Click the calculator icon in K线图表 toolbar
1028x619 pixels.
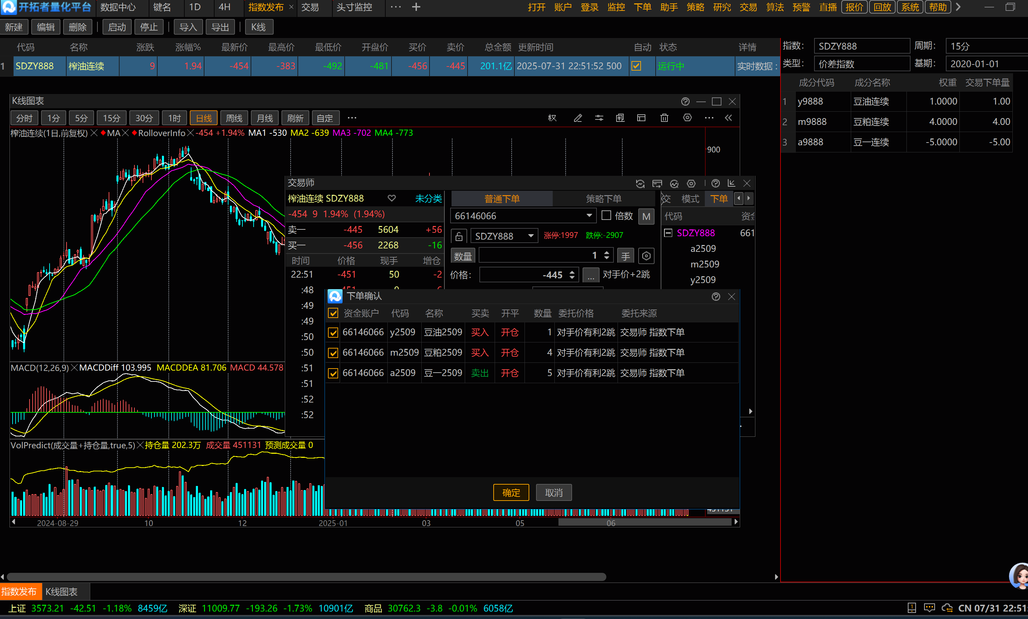tap(620, 118)
